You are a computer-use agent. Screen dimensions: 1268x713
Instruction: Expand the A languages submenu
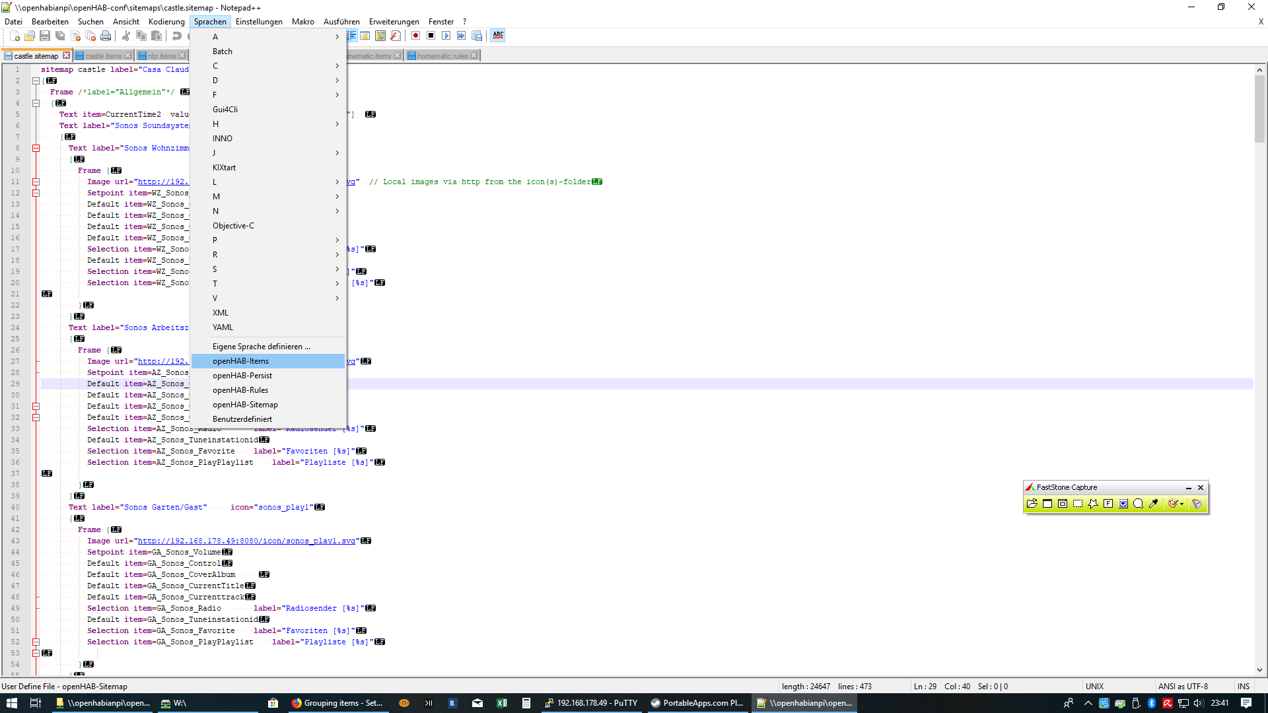(x=268, y=37)
